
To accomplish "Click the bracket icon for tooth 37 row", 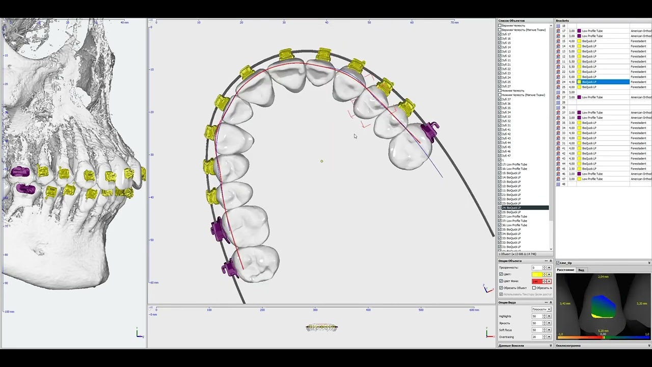I will 558,113.
